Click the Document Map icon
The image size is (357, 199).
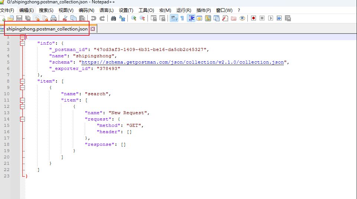(x=208, y=18)
